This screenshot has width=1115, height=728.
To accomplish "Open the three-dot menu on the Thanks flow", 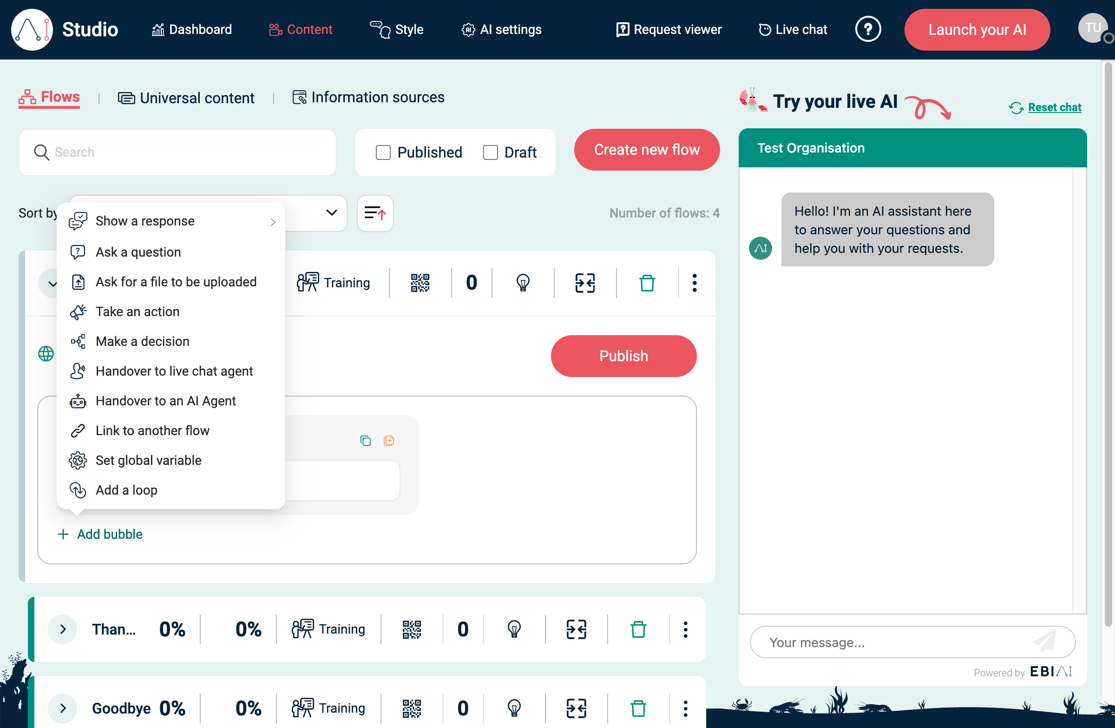I will click(x=685, y=629).
